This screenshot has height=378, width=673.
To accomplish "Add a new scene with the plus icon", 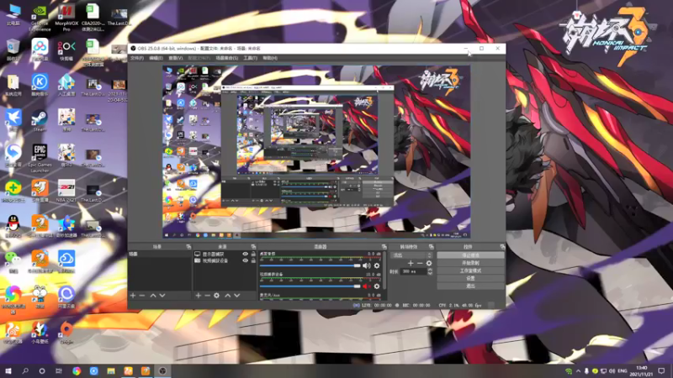I will (x=133, y=296).
